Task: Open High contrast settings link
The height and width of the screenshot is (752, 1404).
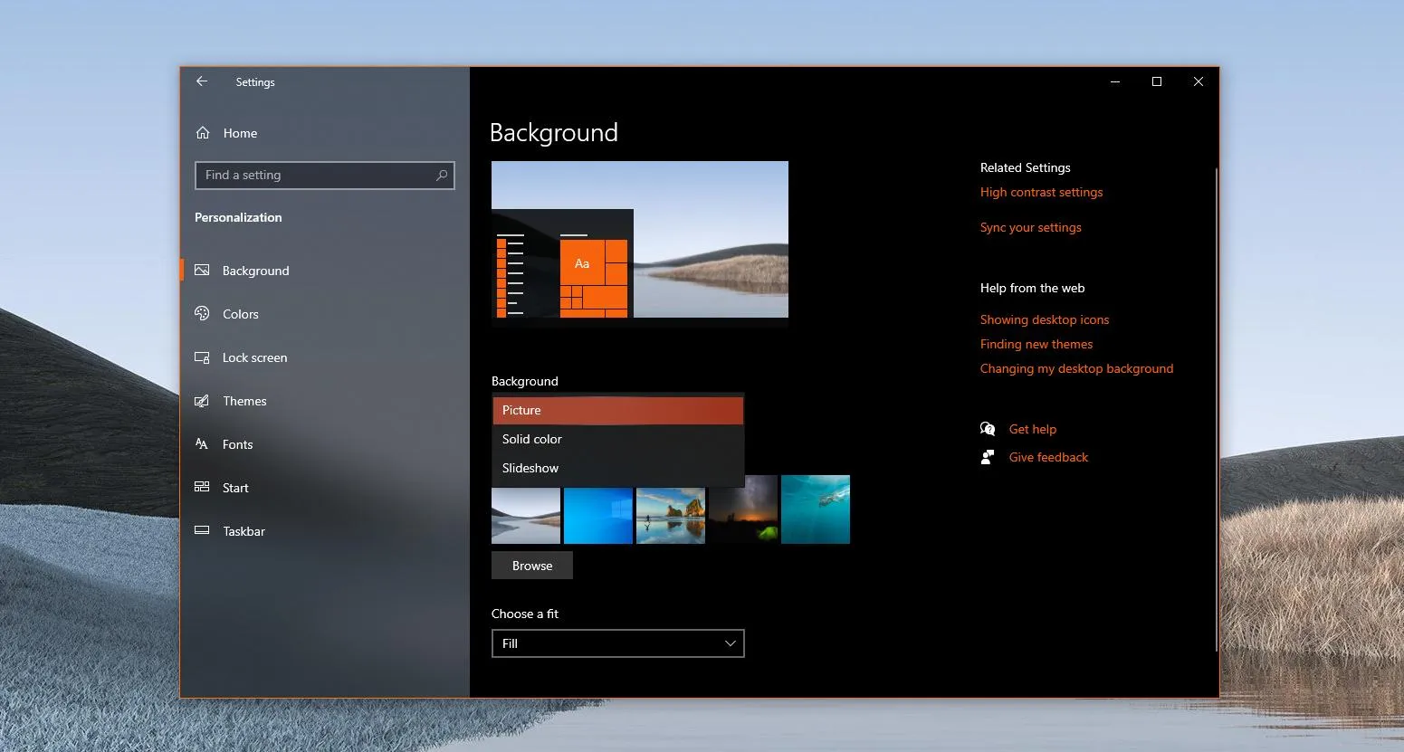Action: (1041, 192)
